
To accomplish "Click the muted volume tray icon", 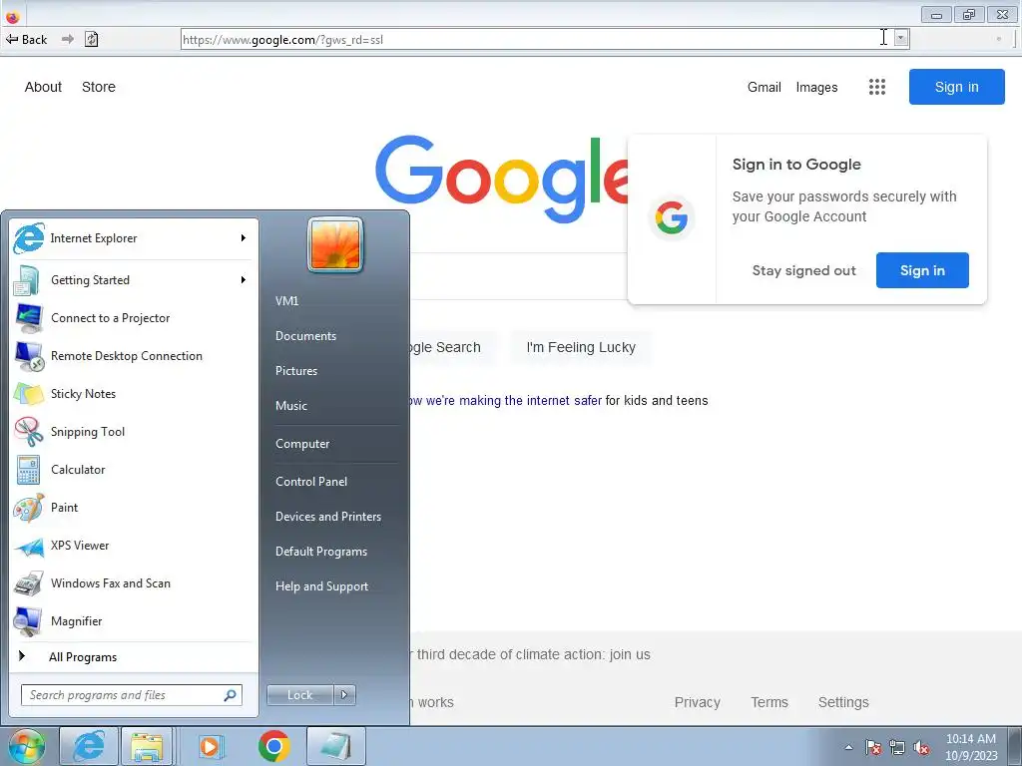I will (921, 747).
